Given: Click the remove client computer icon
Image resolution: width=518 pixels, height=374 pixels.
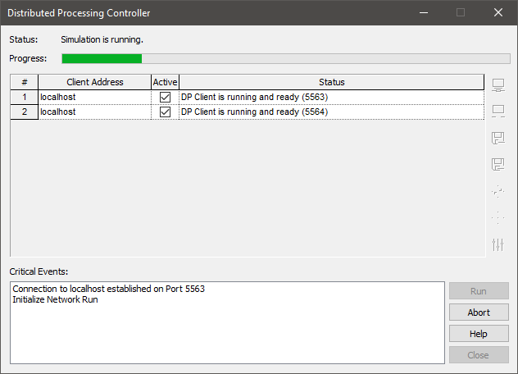Looking at the screenshot, I should [498, 111].
